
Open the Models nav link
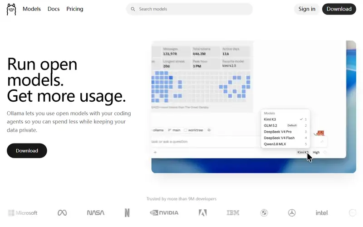click(32, 9)
